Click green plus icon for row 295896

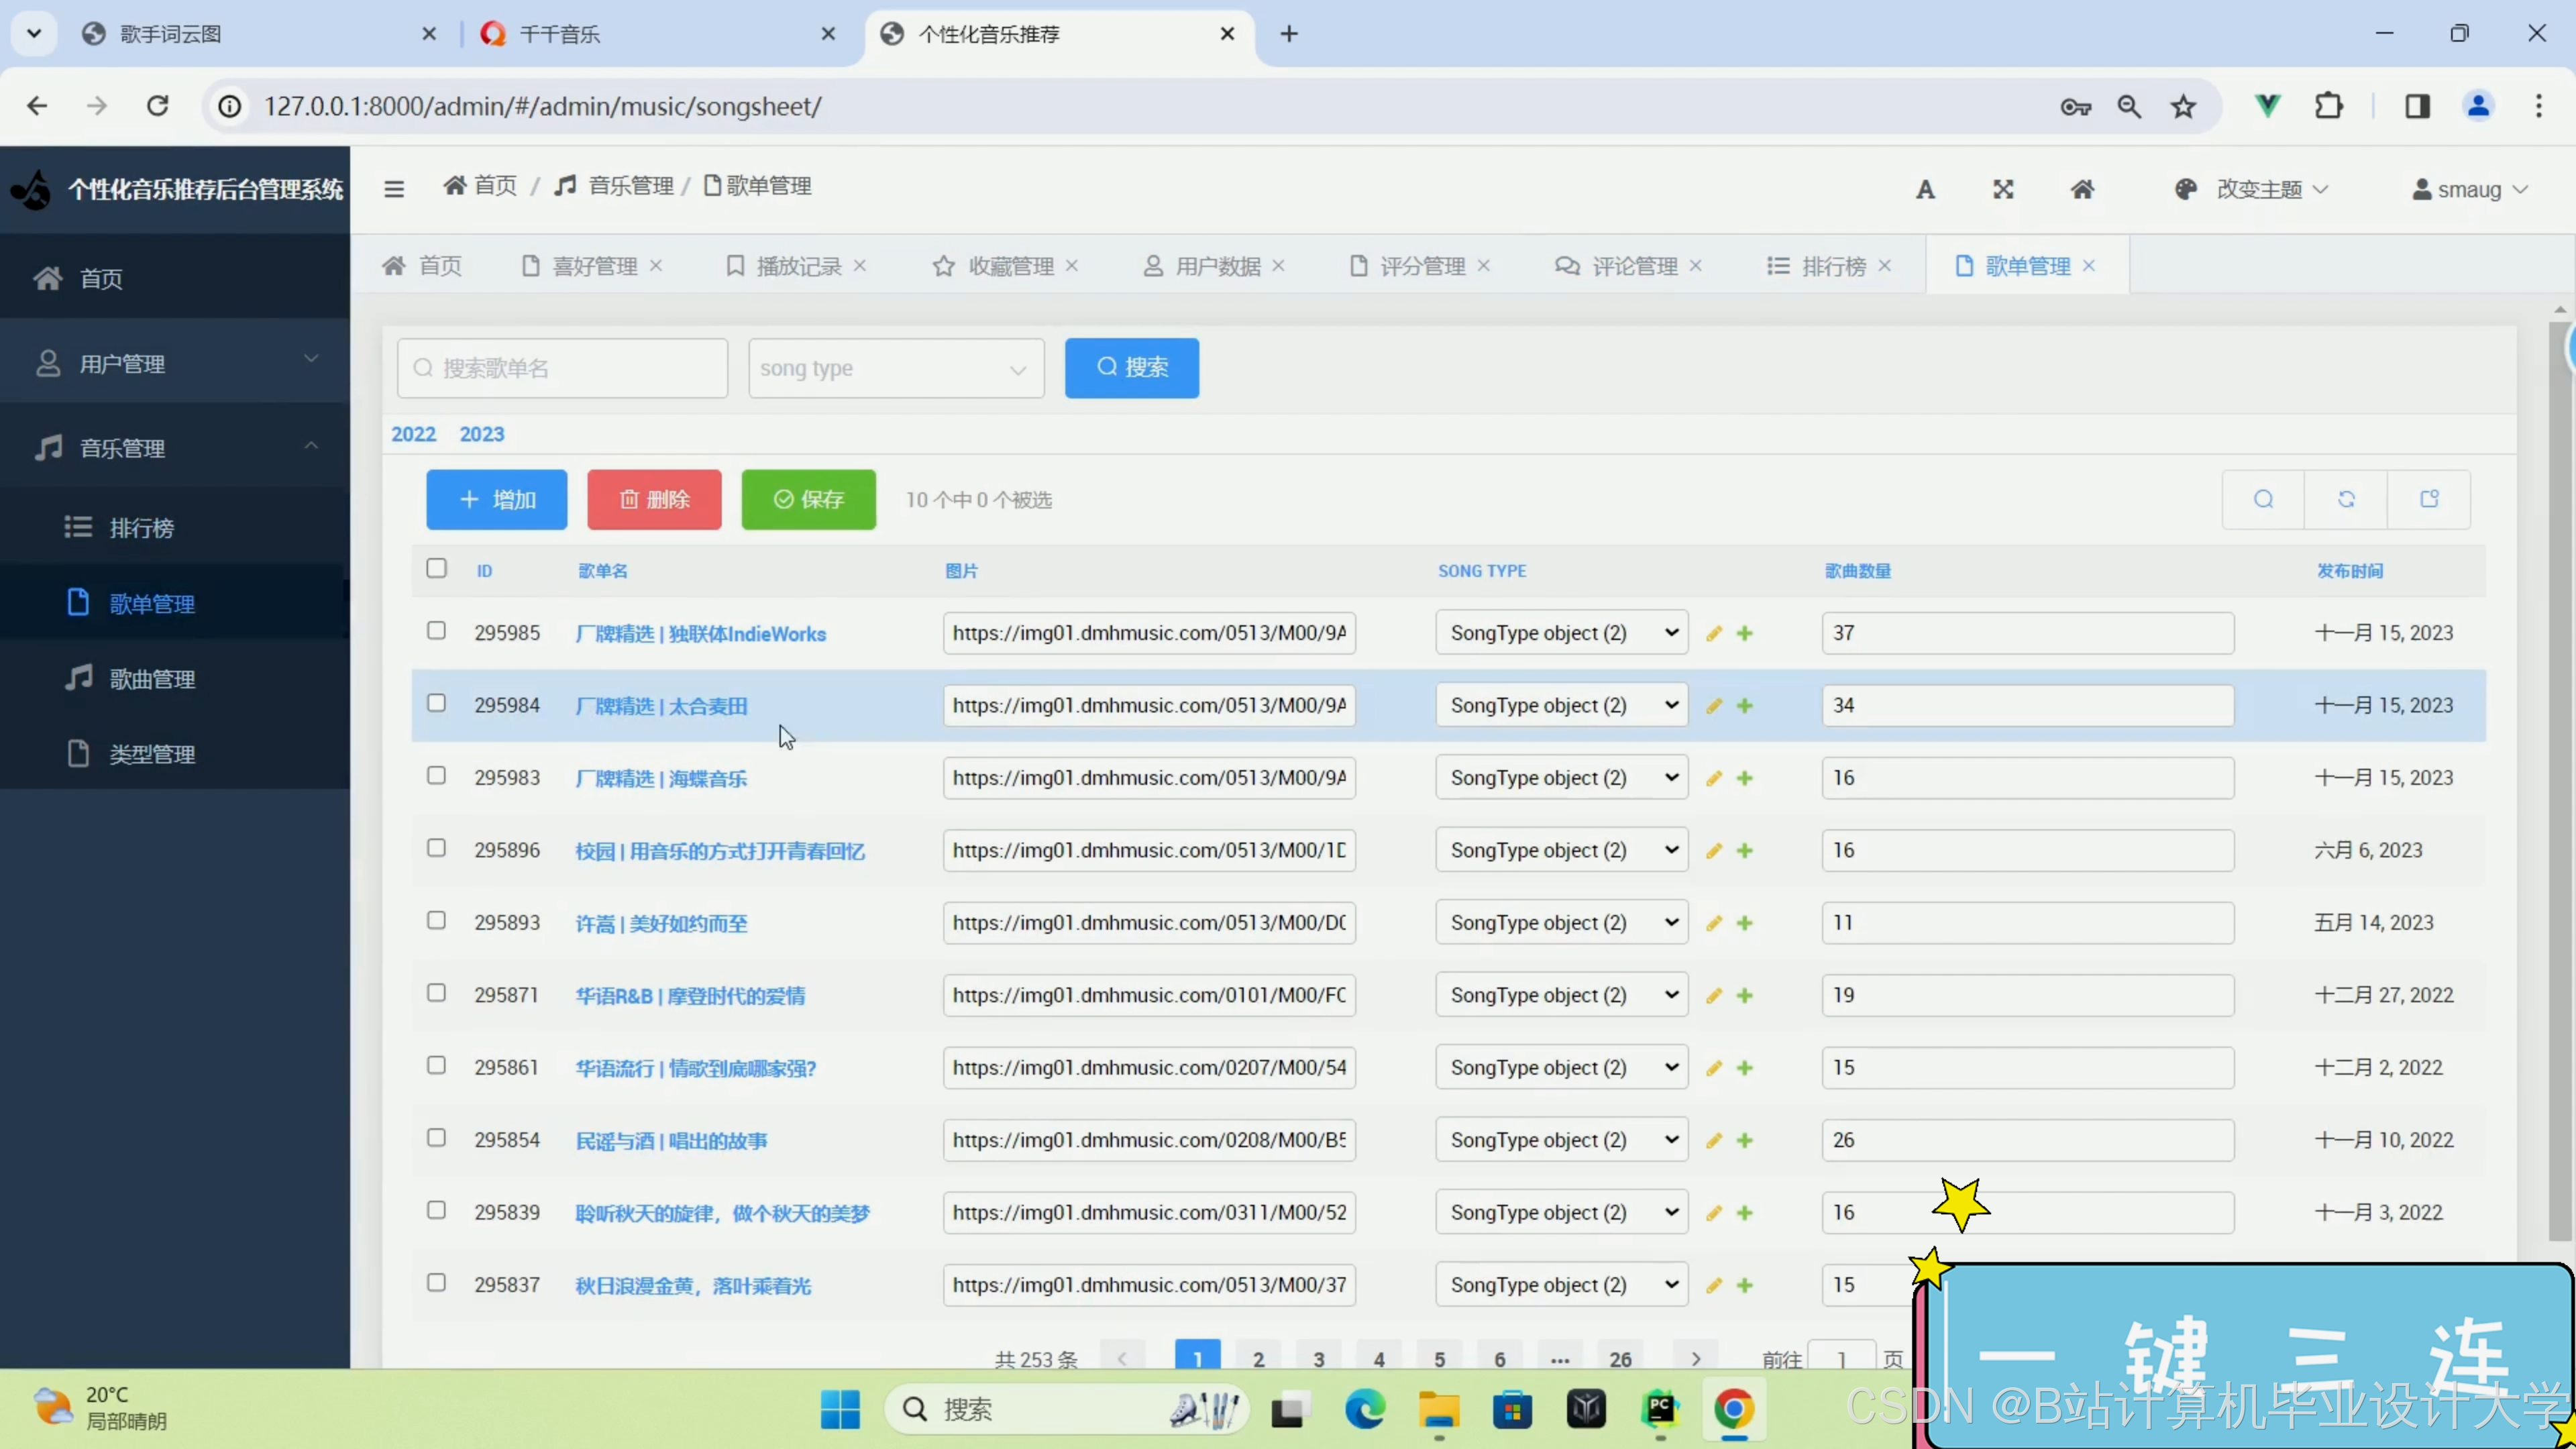pyautogui.click(x=1745, y=851)
